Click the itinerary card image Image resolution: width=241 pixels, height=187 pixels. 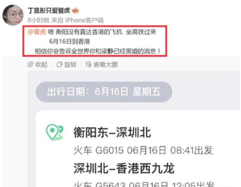[134, 129]
